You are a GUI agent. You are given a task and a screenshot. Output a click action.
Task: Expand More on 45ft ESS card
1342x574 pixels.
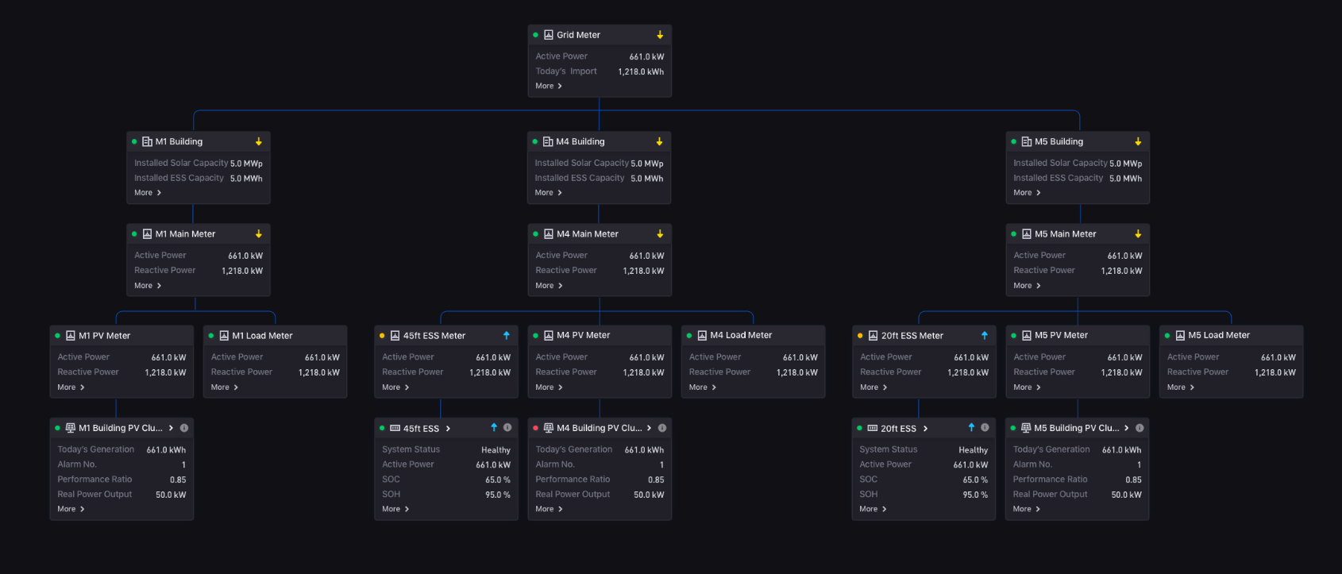[x=395, y=509]
